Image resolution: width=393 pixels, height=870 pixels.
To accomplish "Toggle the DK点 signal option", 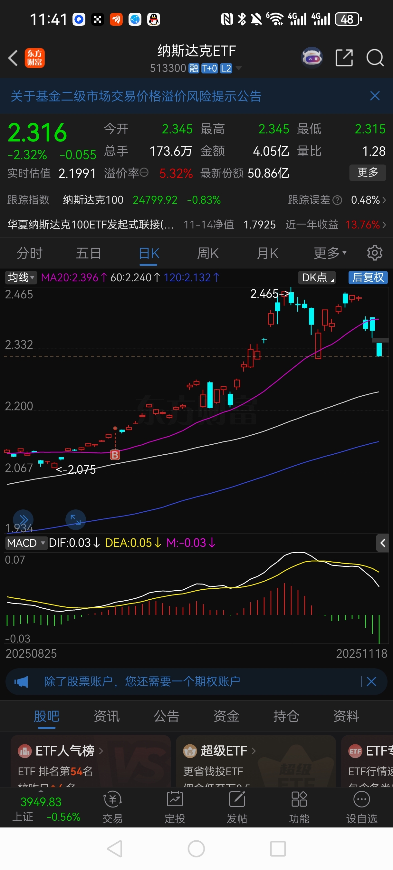I will pos(317,278).
